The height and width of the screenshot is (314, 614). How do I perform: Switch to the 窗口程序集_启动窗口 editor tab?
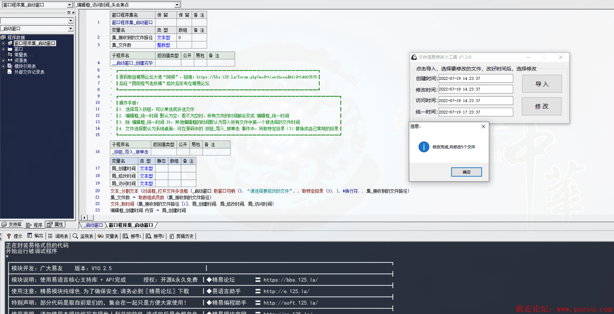131,225
